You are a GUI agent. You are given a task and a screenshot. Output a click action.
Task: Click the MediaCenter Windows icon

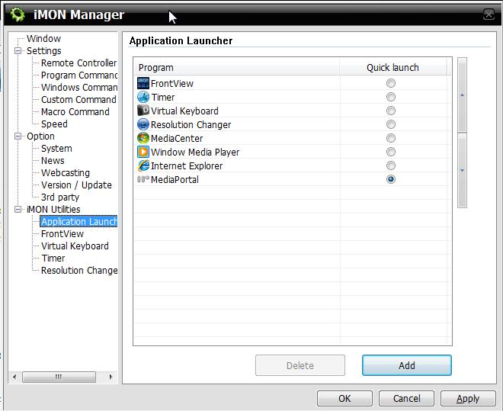click(143, 138)
